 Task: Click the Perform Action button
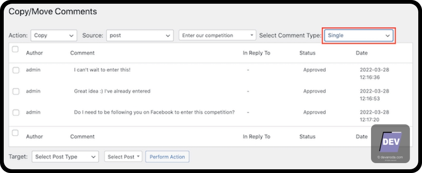pos(167,157)
